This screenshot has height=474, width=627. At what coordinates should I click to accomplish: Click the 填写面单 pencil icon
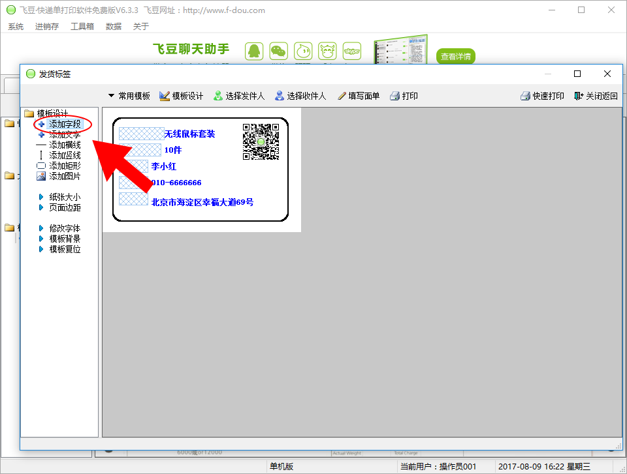[x=342, y=96]
